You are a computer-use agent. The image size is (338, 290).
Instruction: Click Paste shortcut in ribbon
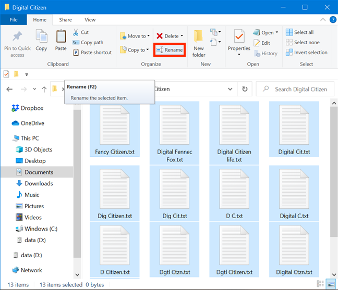(92, 52)
